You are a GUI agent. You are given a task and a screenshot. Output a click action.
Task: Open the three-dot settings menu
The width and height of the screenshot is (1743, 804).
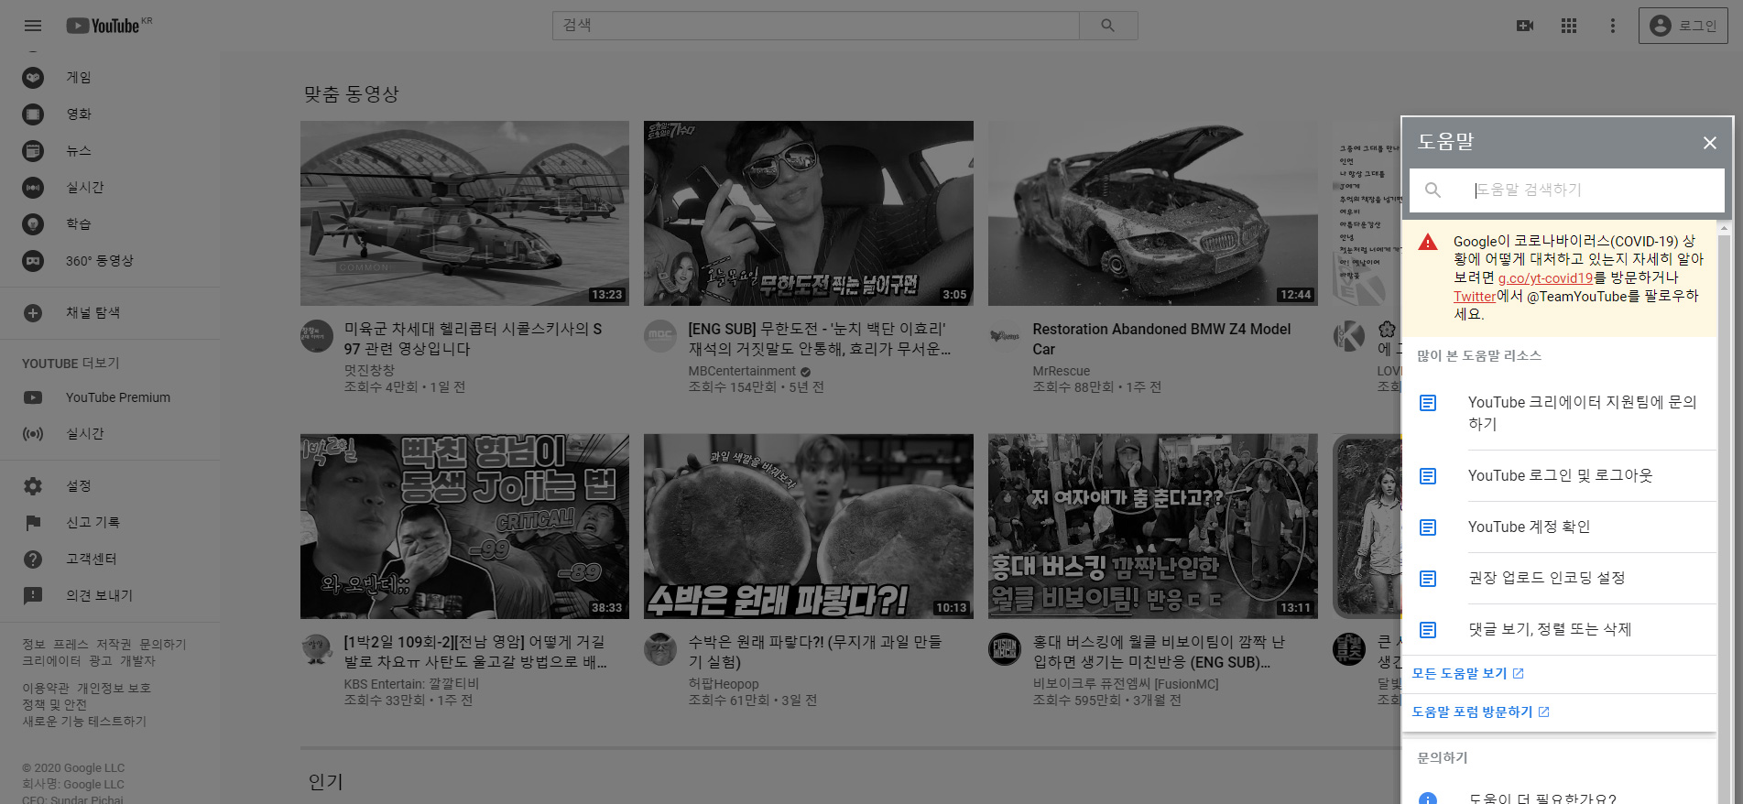(x=1613, y=26)
